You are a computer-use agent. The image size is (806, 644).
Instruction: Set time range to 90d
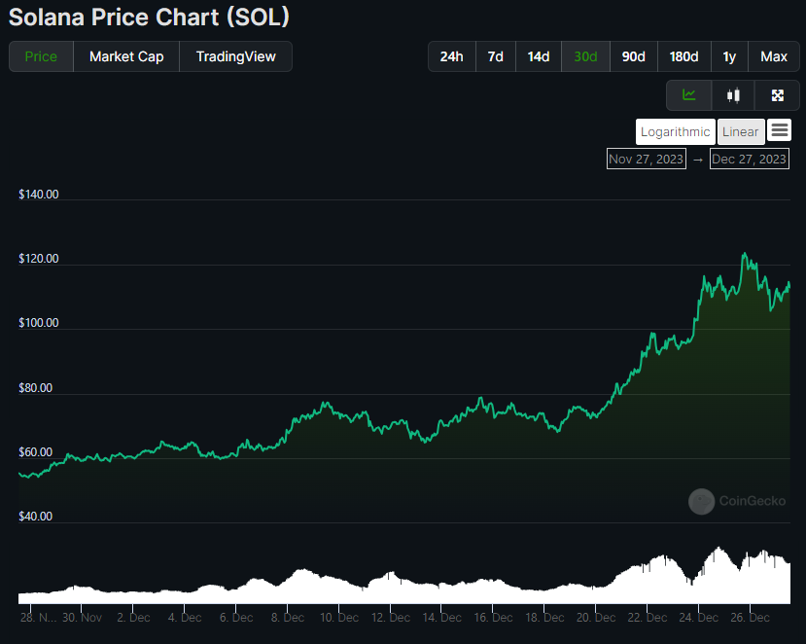tap(633, 56)
